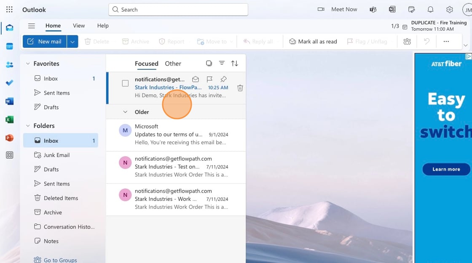
Task: Click the ad choices icon in AT&T ad
Action: point(468,56)
